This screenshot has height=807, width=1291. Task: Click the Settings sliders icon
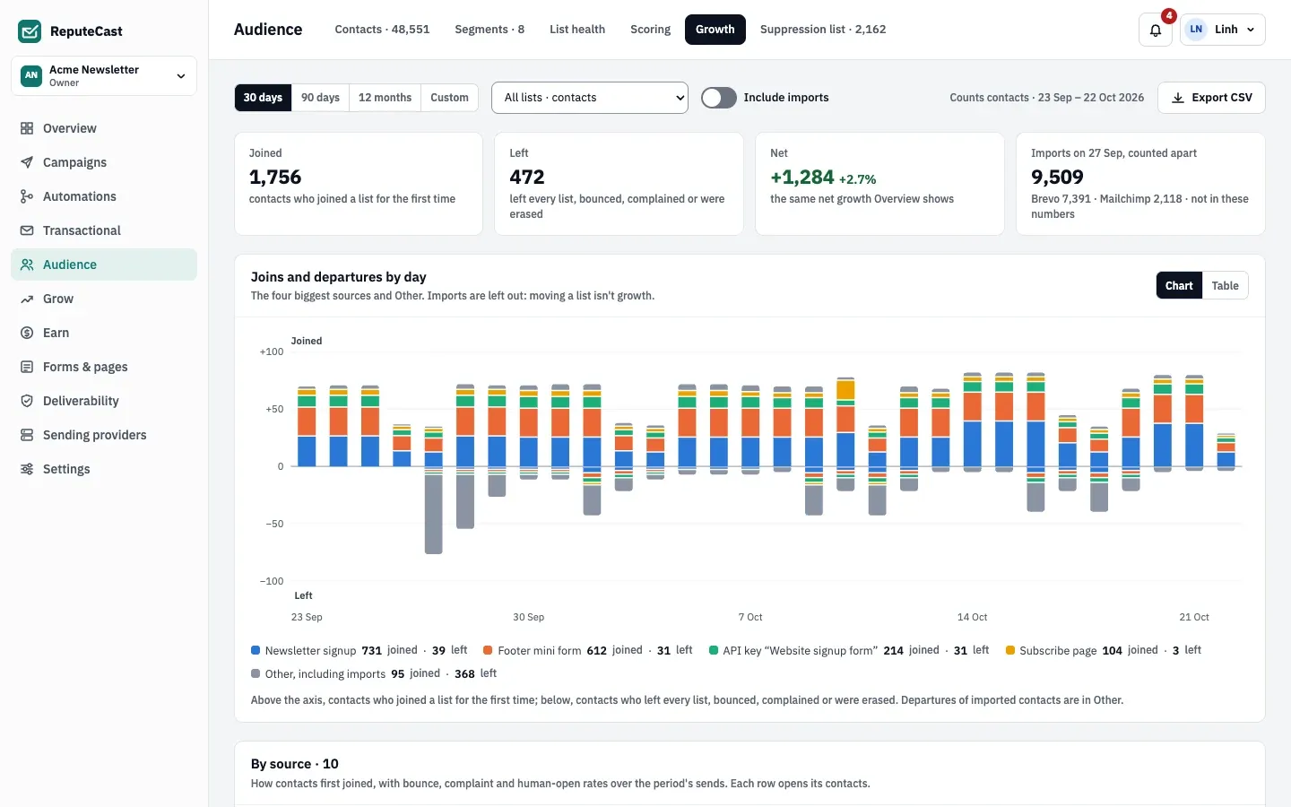(27, 469)
